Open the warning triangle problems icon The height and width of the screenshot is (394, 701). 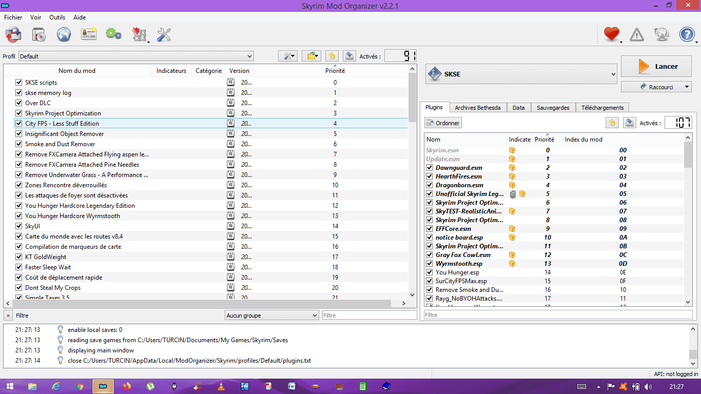(637, 34)
